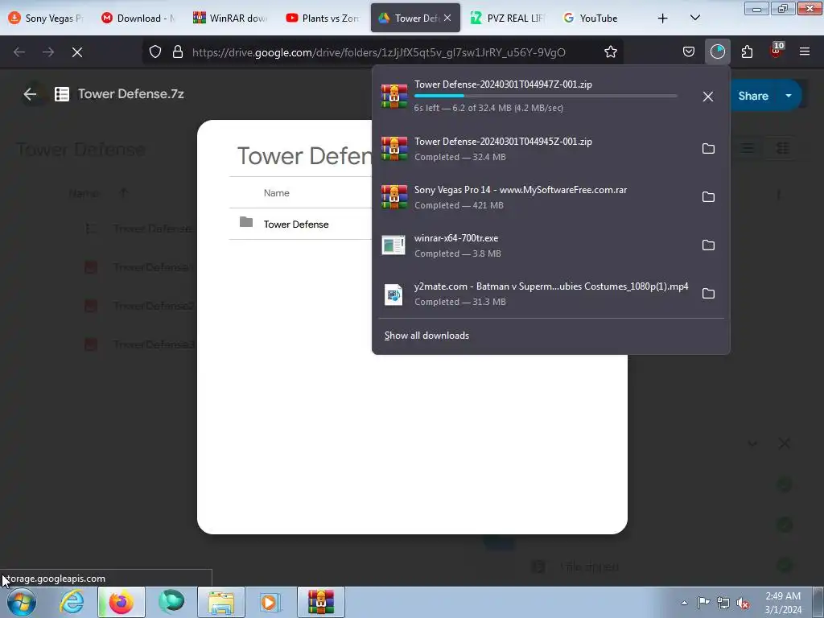Go back from Tower Defense.7z preview

click(x=30, y=94)
